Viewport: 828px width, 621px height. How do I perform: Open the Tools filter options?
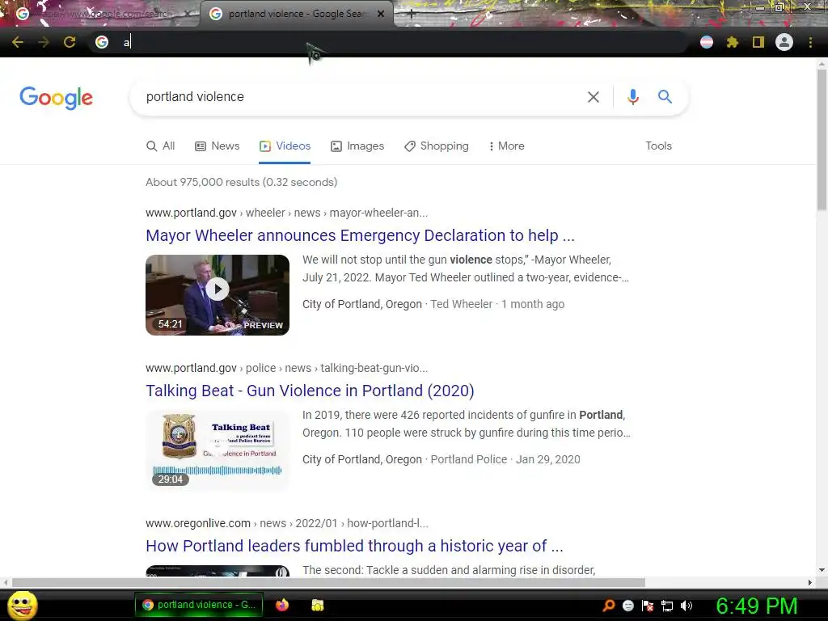pyautogui.click(x=658, y=146)
